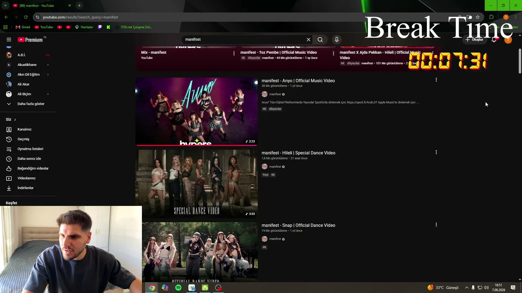Open the manifest - Snap Official Dance Video title
This screenshot has height=293, width=522.
(x=299, y=225)
